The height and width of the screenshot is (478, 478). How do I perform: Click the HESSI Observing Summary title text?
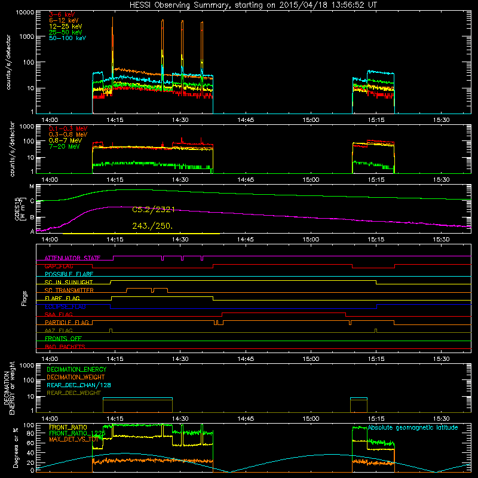[253, 5]
